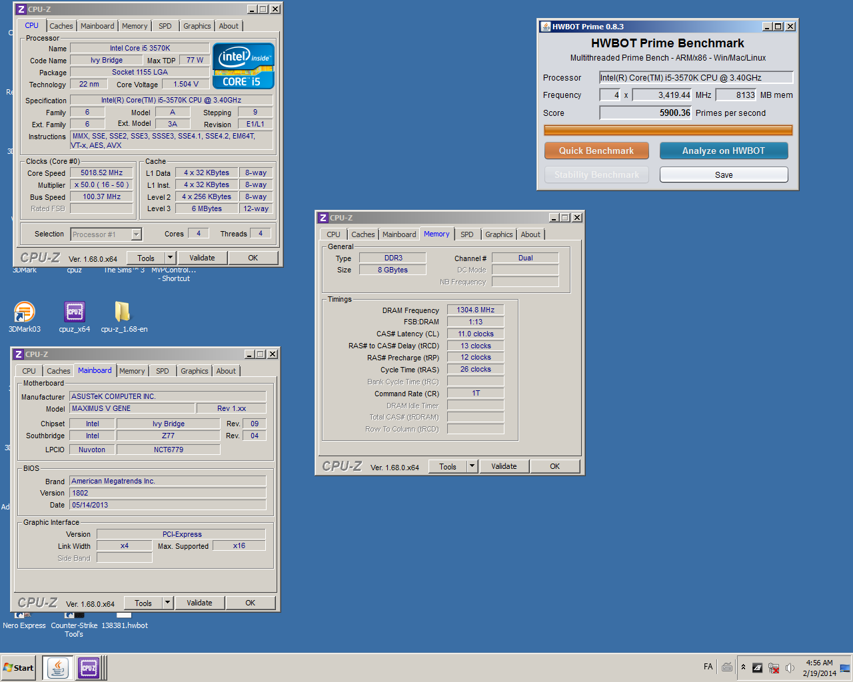This screenshot has width=853, height=682.
Task: Click Validate in the Memory window
Action: tap(504, 466)
